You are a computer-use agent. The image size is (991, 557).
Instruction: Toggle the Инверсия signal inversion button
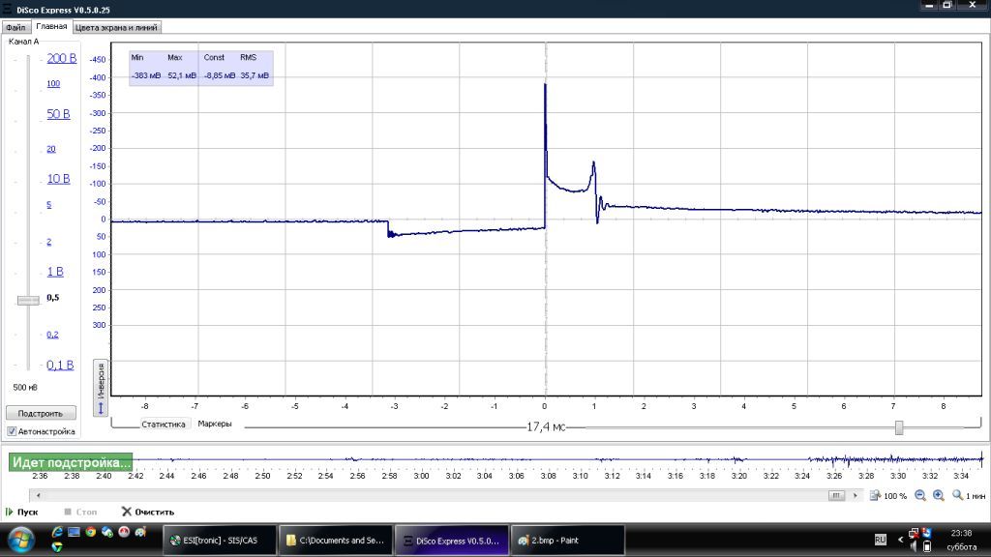point(101,388)
